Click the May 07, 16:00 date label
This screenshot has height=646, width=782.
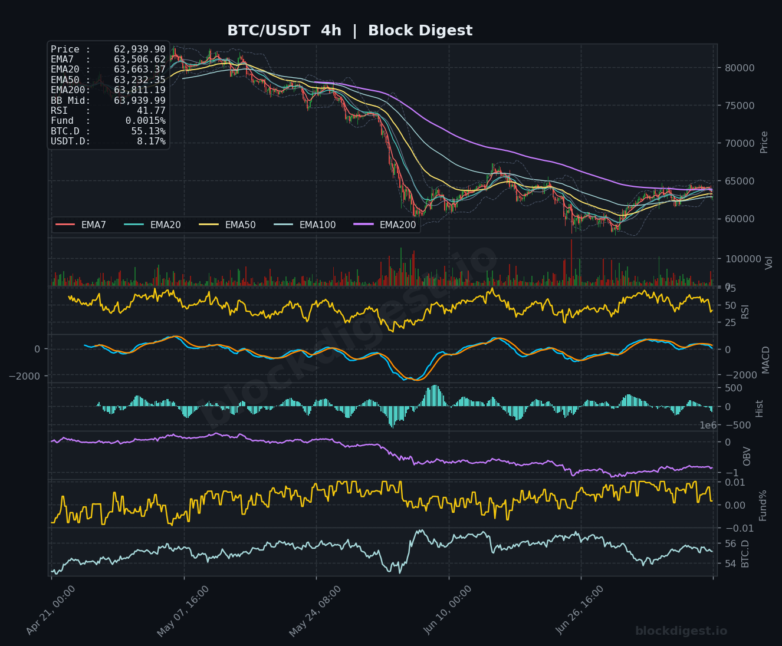(x=183, y=611)
